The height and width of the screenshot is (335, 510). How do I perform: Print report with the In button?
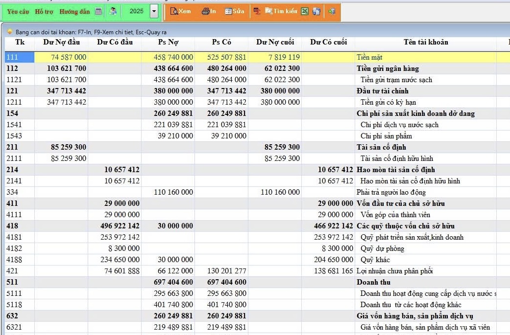209,11
